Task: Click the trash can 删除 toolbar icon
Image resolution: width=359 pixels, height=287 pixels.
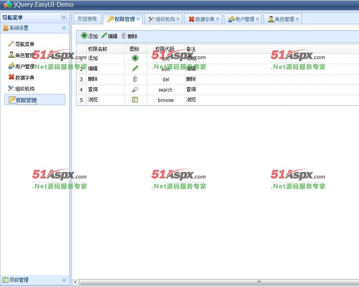Action: point(124,35)
